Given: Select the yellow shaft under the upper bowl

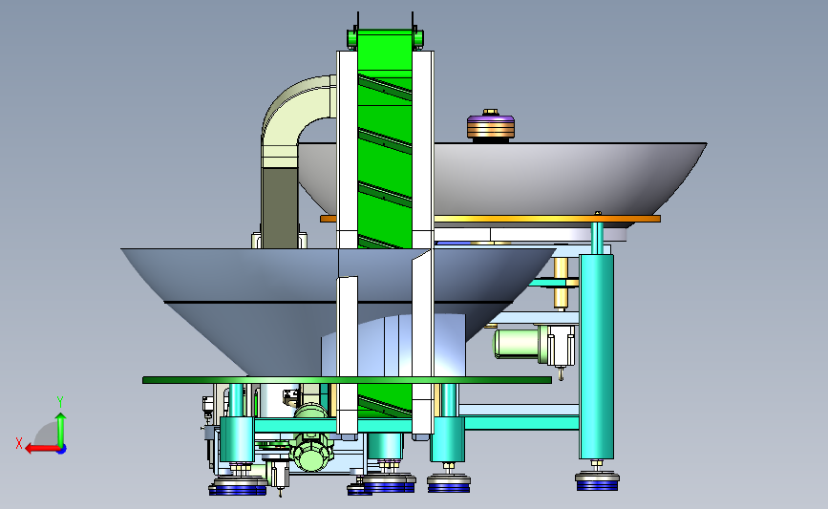Looking at the screenshot, I should pyautogui.click(x=561, y=284).
